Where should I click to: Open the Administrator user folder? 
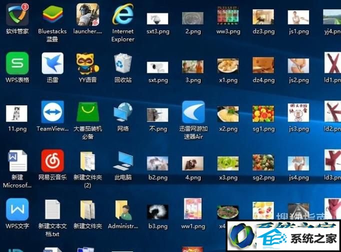tap(123, 210)
